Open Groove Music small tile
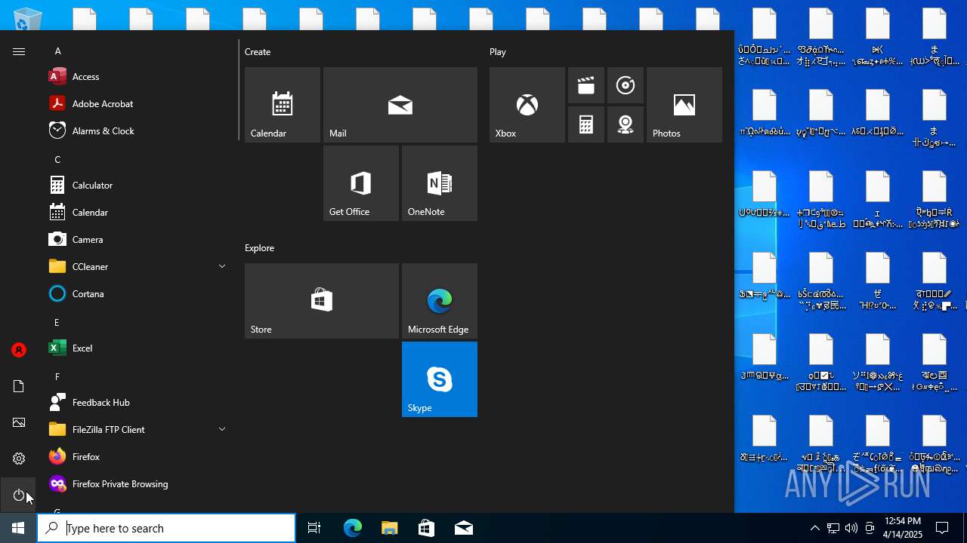The image size is (967, 543). pyautogui.click(x=626, y=85)
